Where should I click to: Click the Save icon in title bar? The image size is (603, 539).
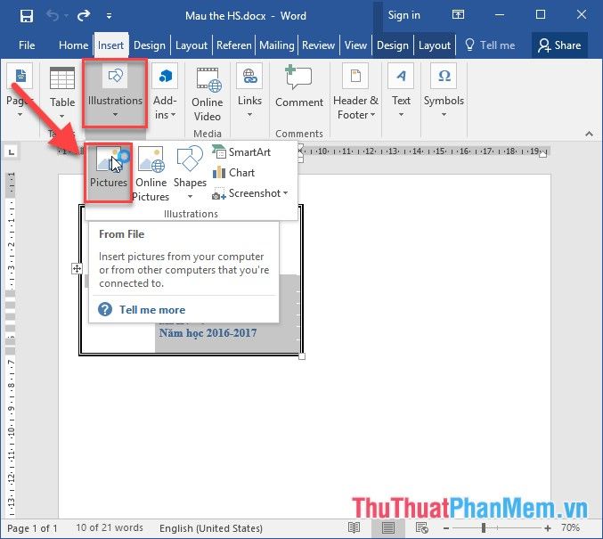click(27, 16)
